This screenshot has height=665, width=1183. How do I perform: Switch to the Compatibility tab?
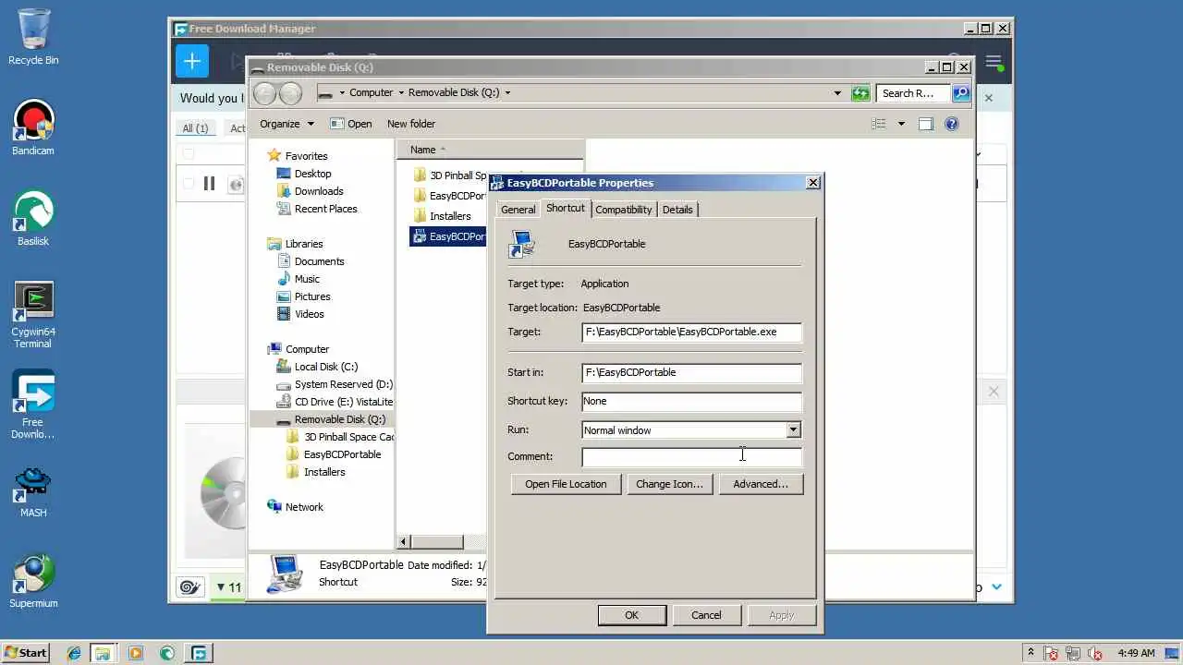(624, 210)
